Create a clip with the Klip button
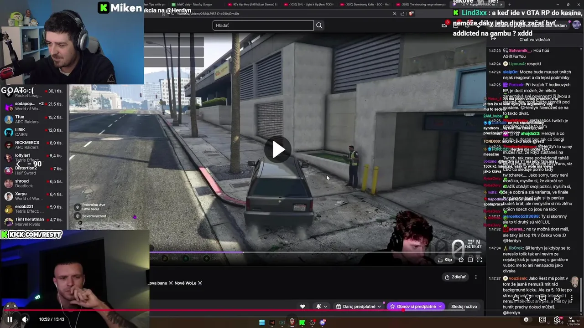This screenshot has width=584, height=328. (445, 260)
